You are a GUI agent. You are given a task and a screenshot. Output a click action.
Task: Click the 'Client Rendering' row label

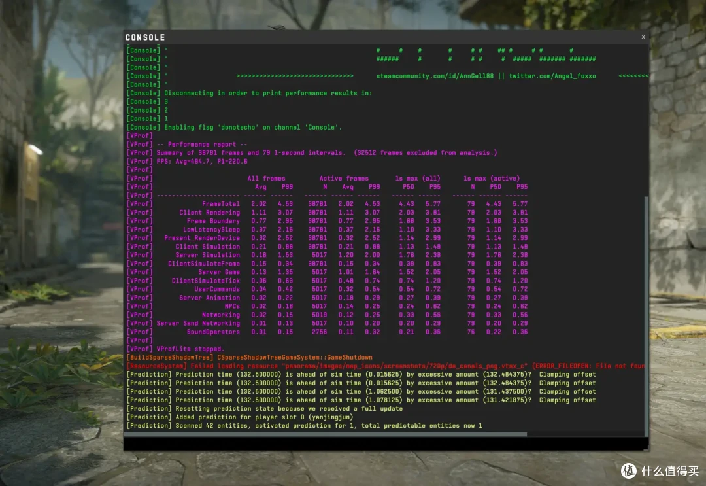[209, 213]
